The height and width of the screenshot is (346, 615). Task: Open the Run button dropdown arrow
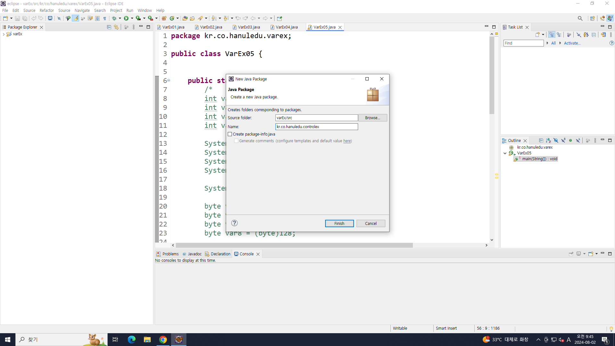132,18
